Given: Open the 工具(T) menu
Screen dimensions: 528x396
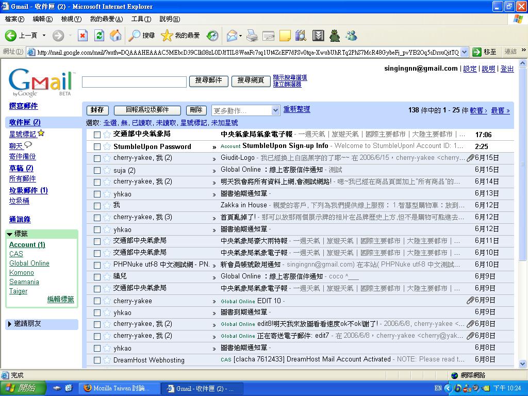Looking at the screenshot, I should tap(141, 19).
